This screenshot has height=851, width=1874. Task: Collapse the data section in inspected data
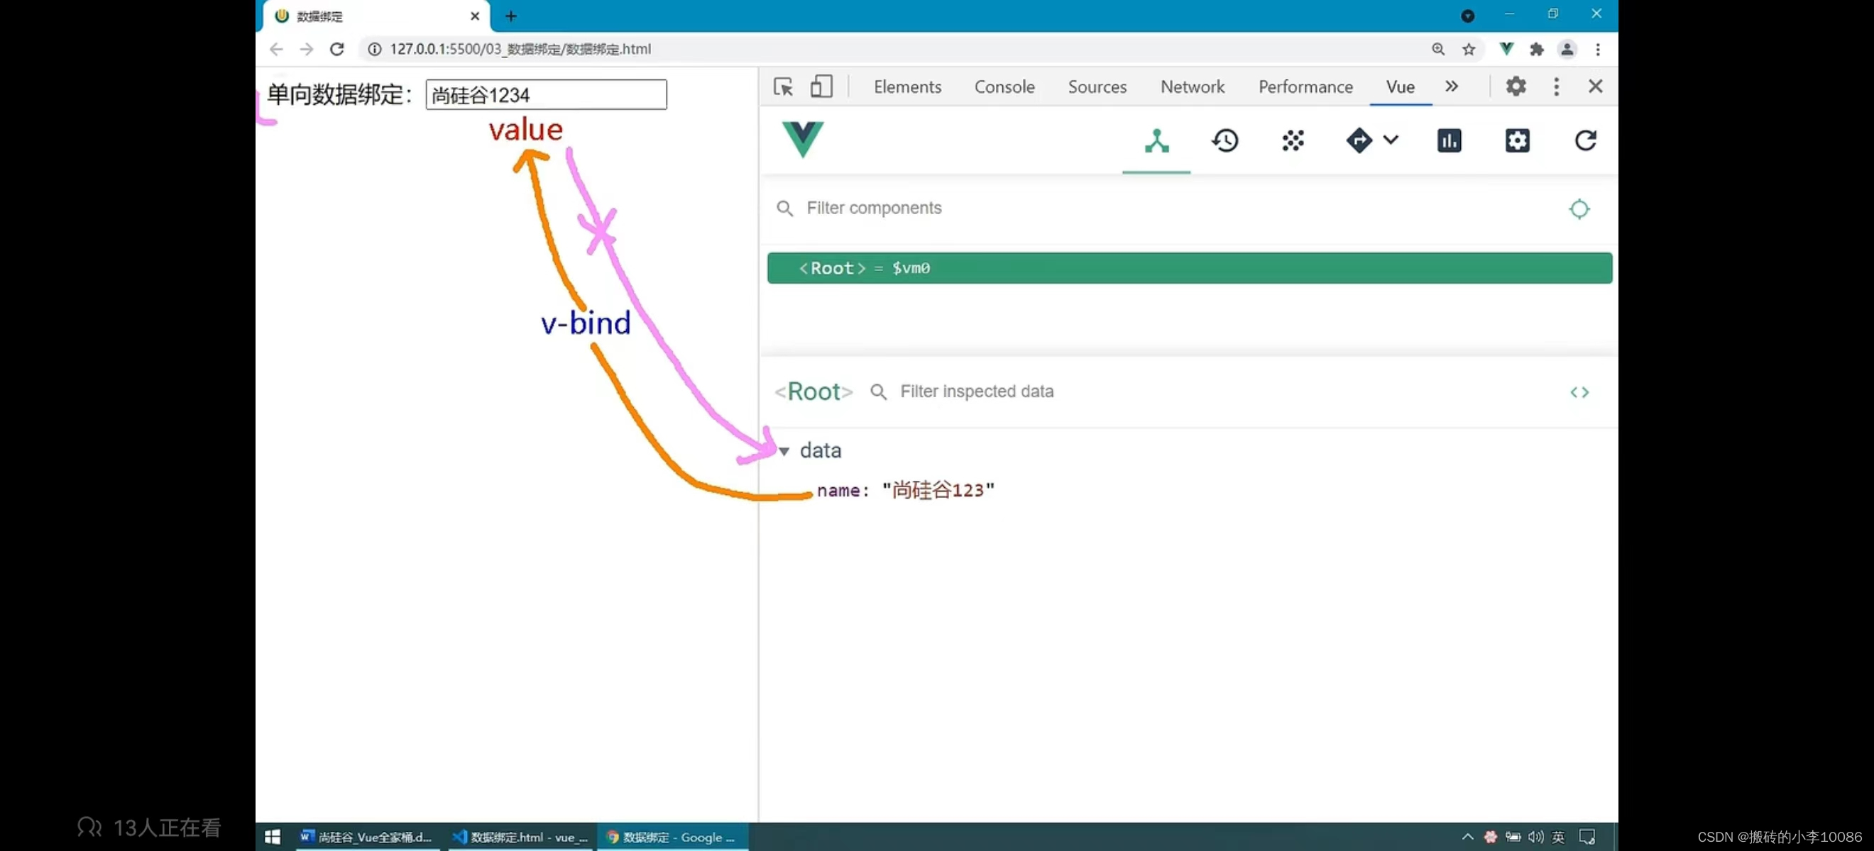coord(784,450)
